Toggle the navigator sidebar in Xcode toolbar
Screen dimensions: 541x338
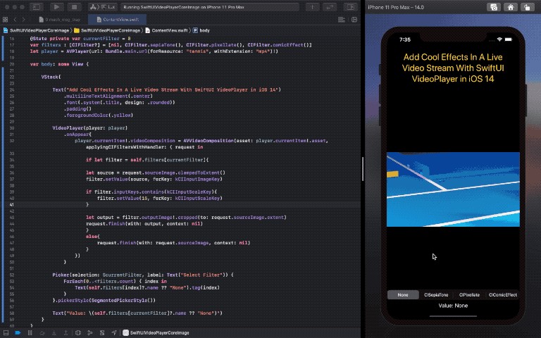(x=36, y=7)
